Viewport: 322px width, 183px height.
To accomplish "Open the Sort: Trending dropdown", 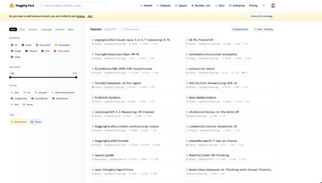I will coord(263,29).
